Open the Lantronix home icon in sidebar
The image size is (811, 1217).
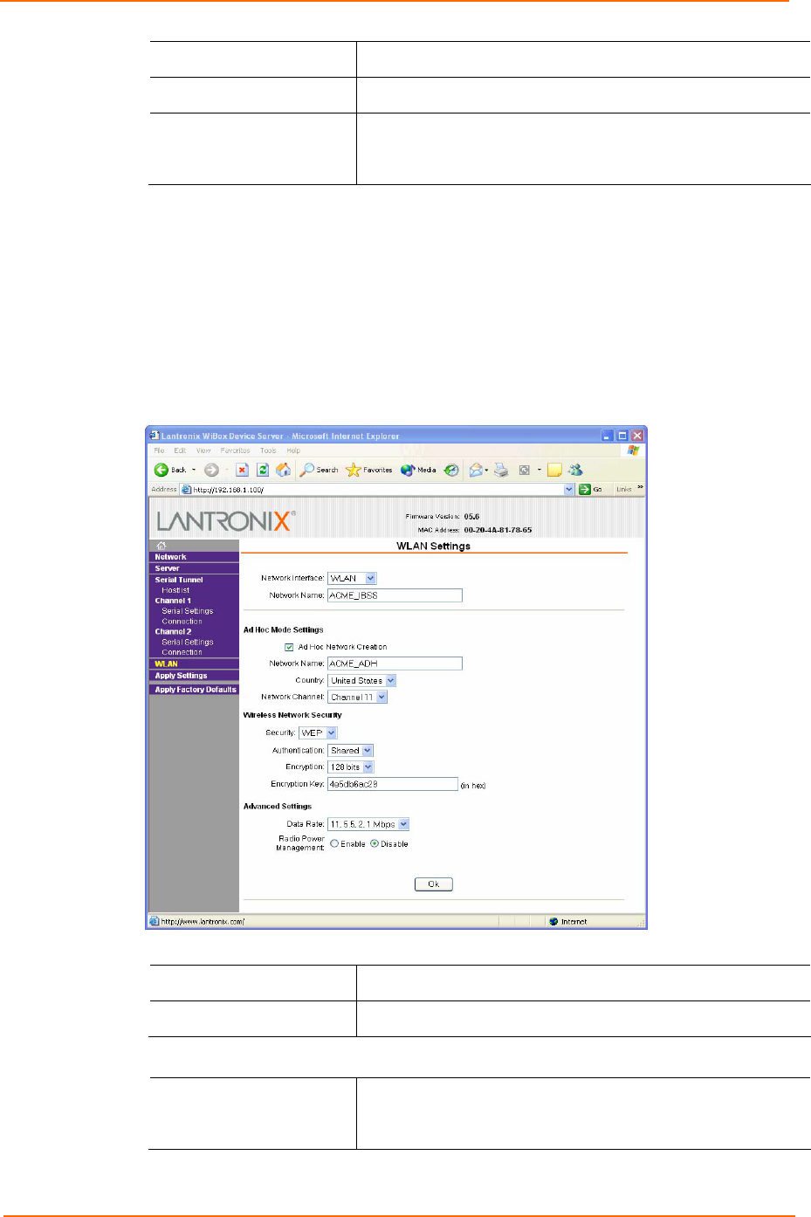[x=161, y=546]
